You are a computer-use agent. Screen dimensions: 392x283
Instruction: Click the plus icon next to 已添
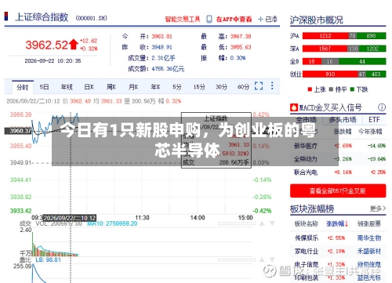tap(260, 19)
